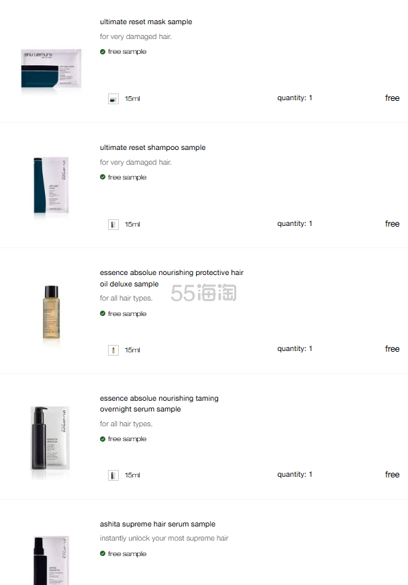Click quantity: 1 for the mask sample
408x585 pixels.
tap(295, 97)
